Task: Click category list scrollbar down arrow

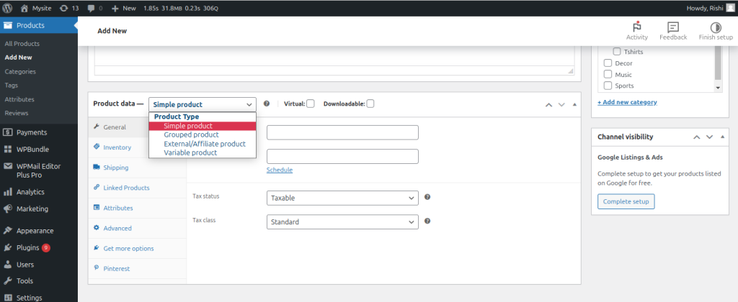Action: (718, 87)
